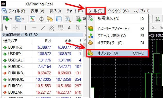This screenshot has width=163, height=98.
Task: Launch メタエディター (E) from the menu
Action: click(x=117, y=43)
